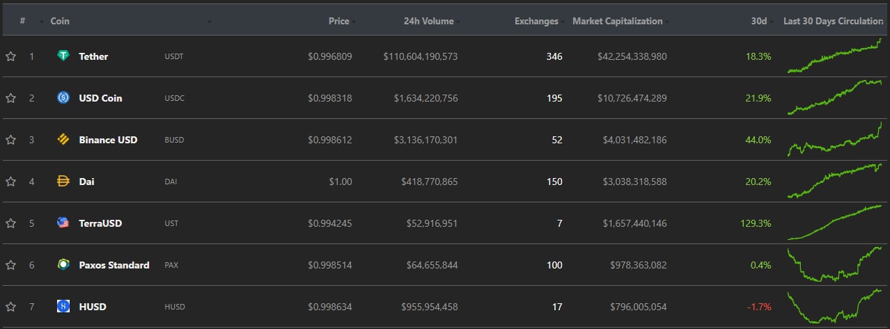
Task: Sort by Market Capitalization column
Action: point(617,21)
